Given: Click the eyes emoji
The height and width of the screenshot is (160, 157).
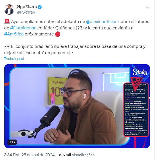Looking at the screenshot, I should (7, 46).
